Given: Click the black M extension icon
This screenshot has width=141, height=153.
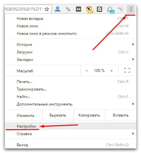Looking at the screenshot, I should 79,9.
